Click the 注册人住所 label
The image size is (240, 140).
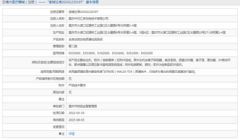pyautogui.click(x=57, y=26)
